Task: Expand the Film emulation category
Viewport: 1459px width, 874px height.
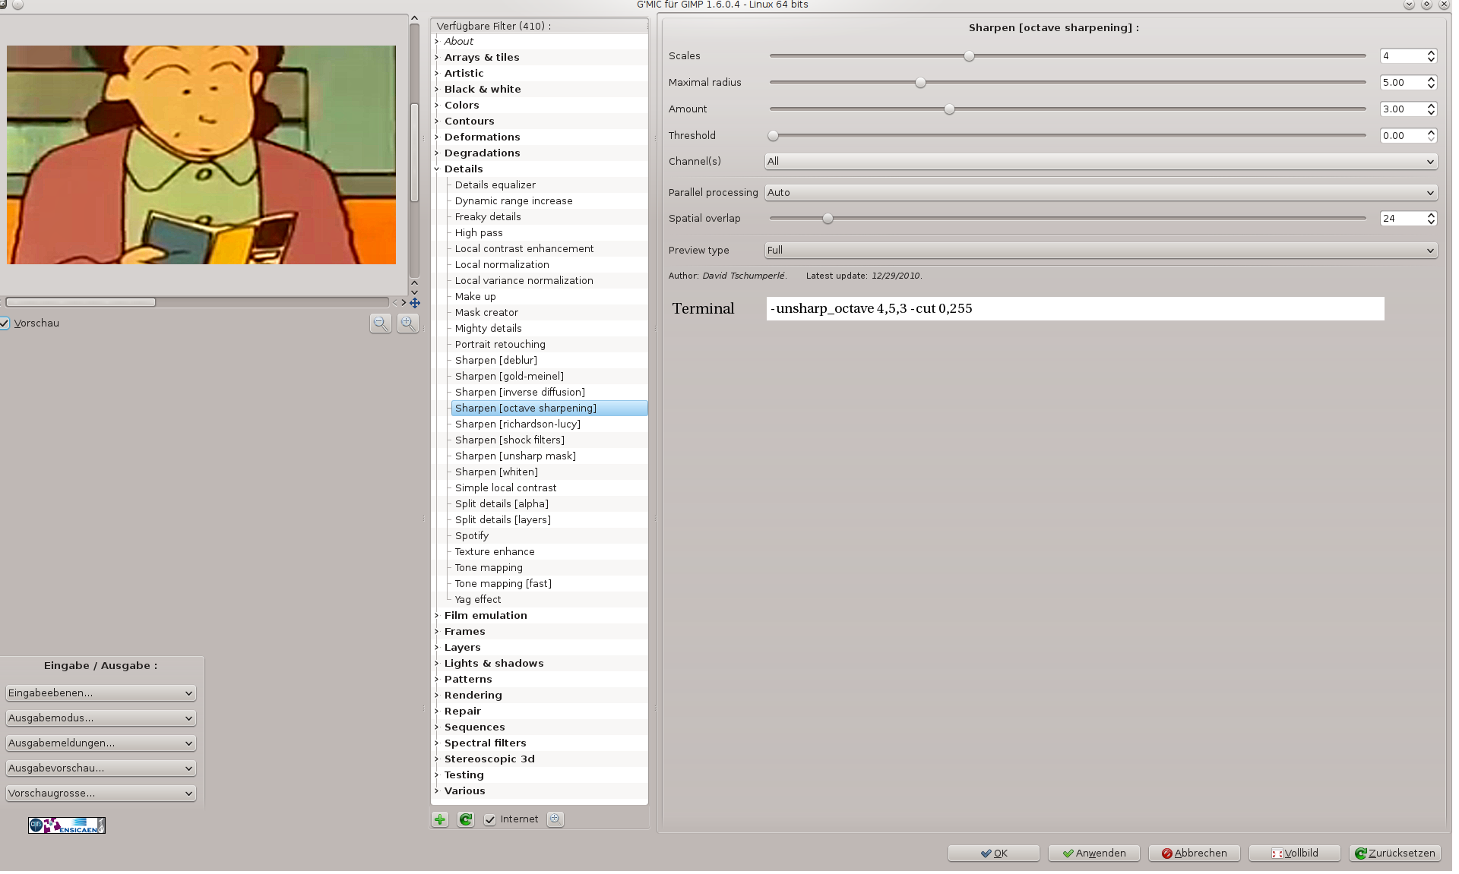Action: pos(437,616)
